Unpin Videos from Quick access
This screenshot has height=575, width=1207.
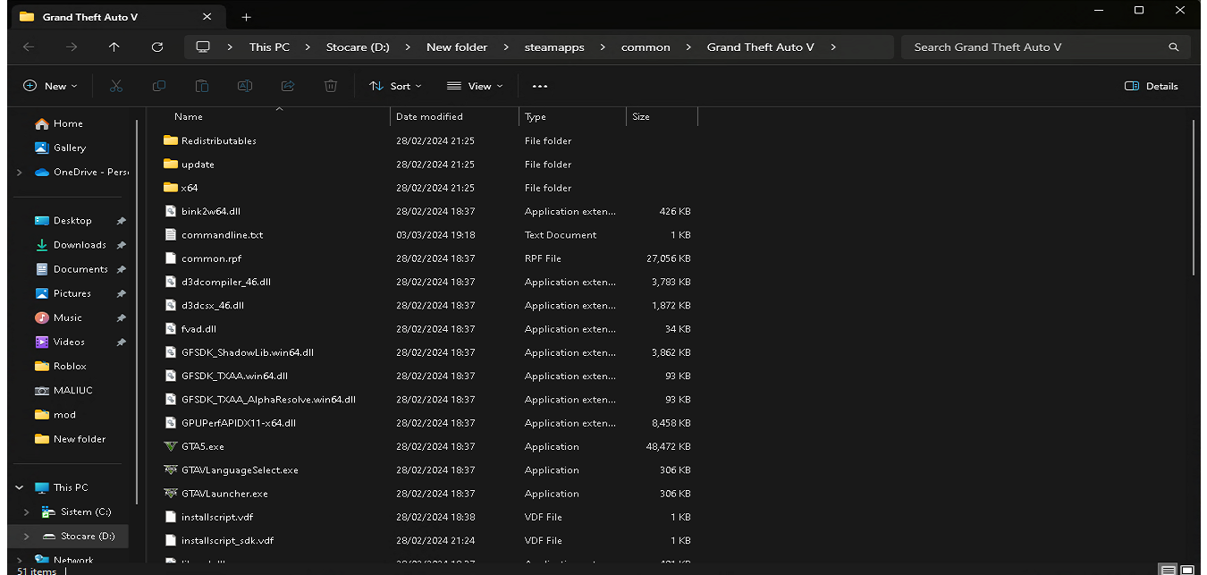coord(122,342)
